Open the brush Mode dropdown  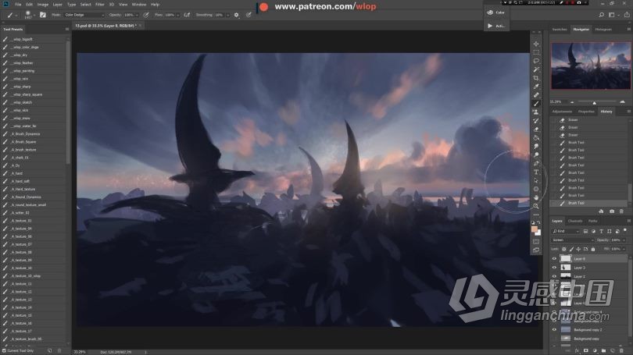(84, 15)
